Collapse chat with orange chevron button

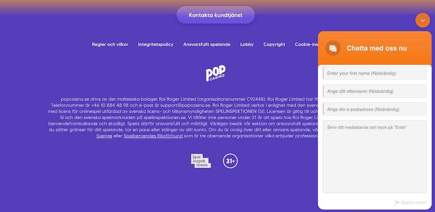[x=422, y=20]
